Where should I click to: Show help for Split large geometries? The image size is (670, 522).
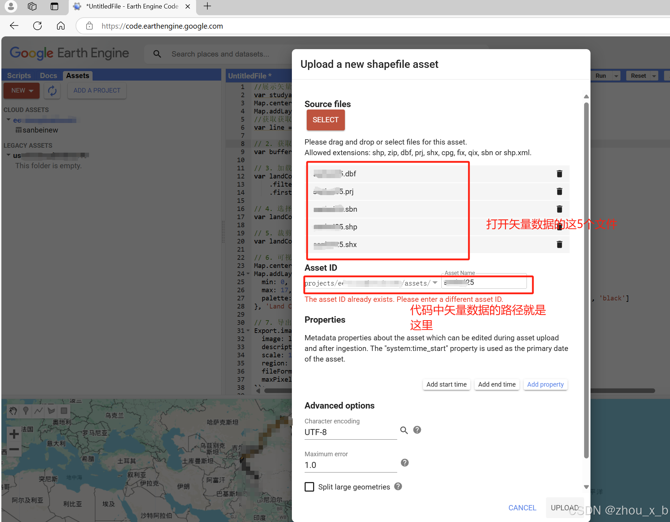(398, 486)
